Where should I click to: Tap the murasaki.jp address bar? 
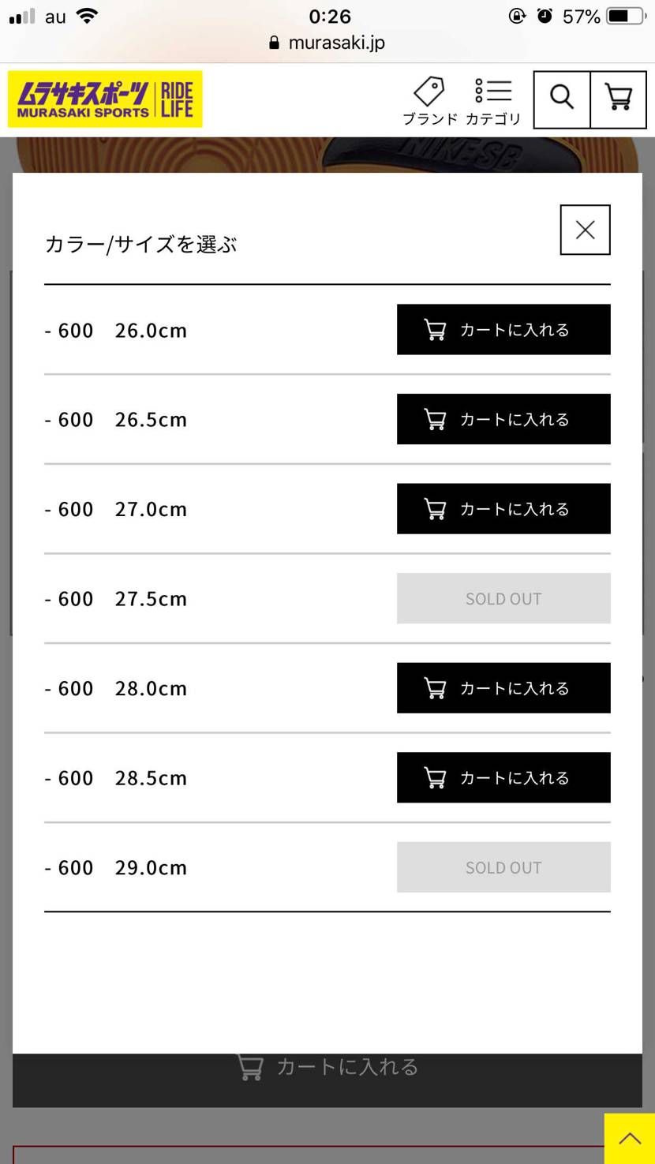(x=327, y=43)
